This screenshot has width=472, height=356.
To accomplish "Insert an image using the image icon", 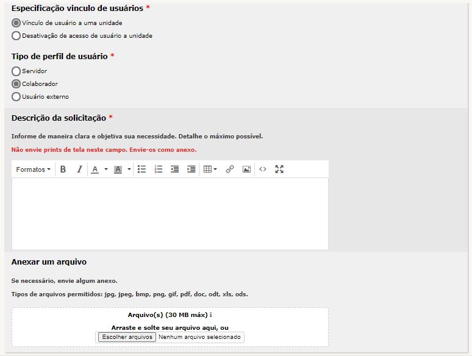I will [246, 169].
